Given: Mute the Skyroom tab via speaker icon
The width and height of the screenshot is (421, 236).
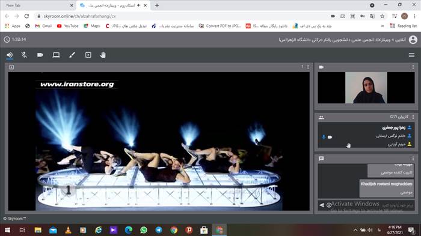Looking at the screenshot, I should 139,5.
